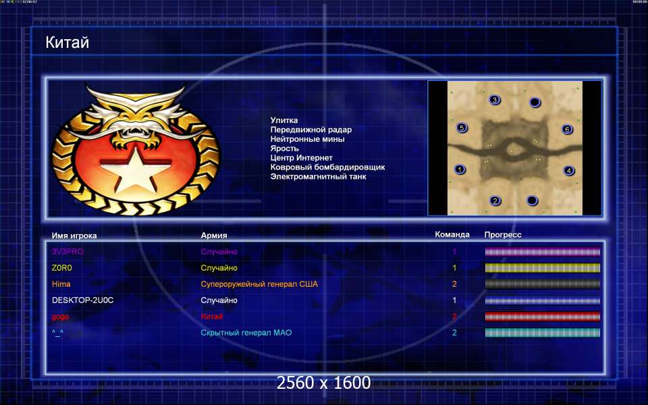The width and height of the screenshot is (648, 405).
Task: Click Z0R0's army value Случайно
Action: pyautogui.click(x=219, y=268)
